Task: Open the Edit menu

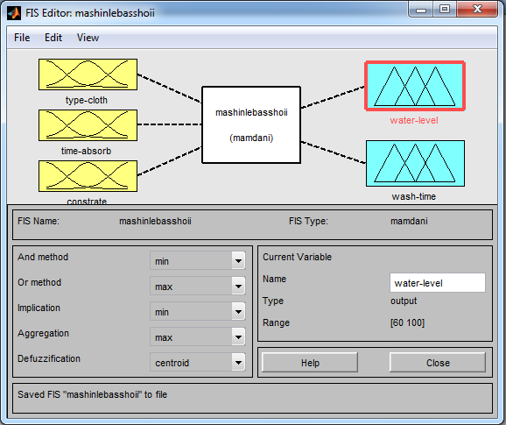Action: point(53,38)
